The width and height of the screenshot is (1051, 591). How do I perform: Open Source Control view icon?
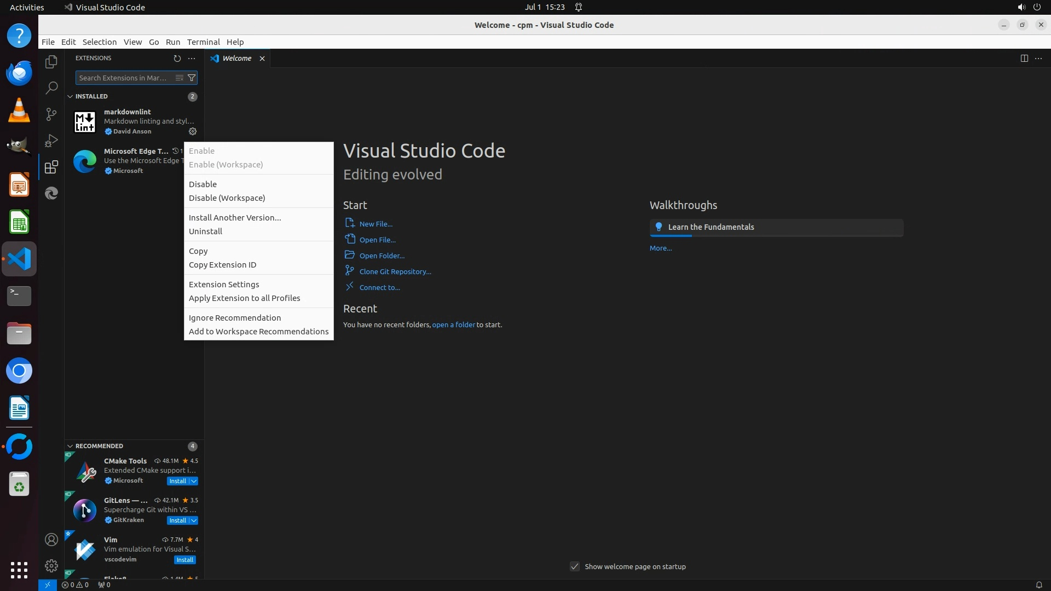pos(51,114)
